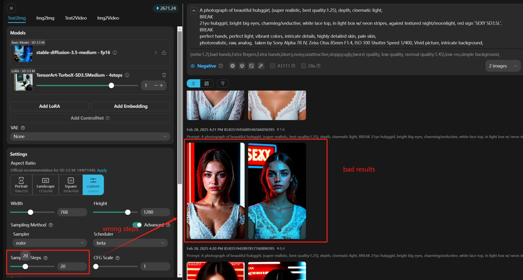Click the image-to-prompt icon

click(252, 66)
